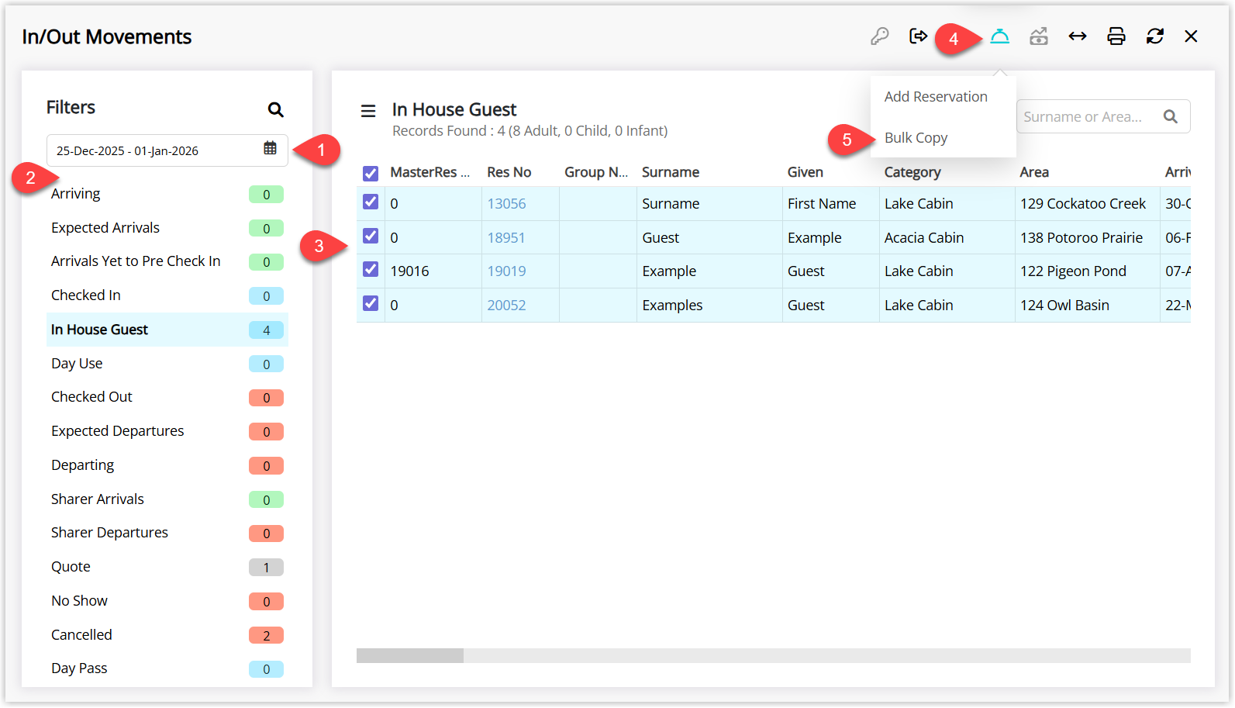The height and width of the screenshot is (708, 1235).
Task: Uncheck the row for reservation 18951
Action: [371, 236]
